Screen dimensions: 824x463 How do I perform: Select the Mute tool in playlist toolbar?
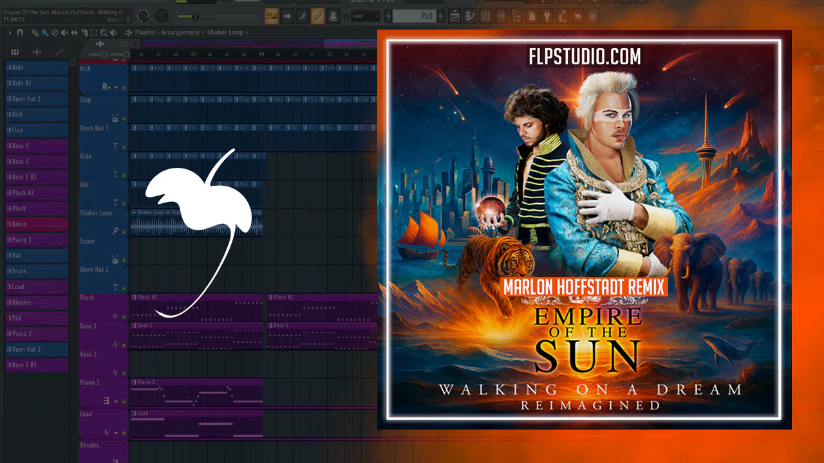pyautogui.click(x=63, y=32)
